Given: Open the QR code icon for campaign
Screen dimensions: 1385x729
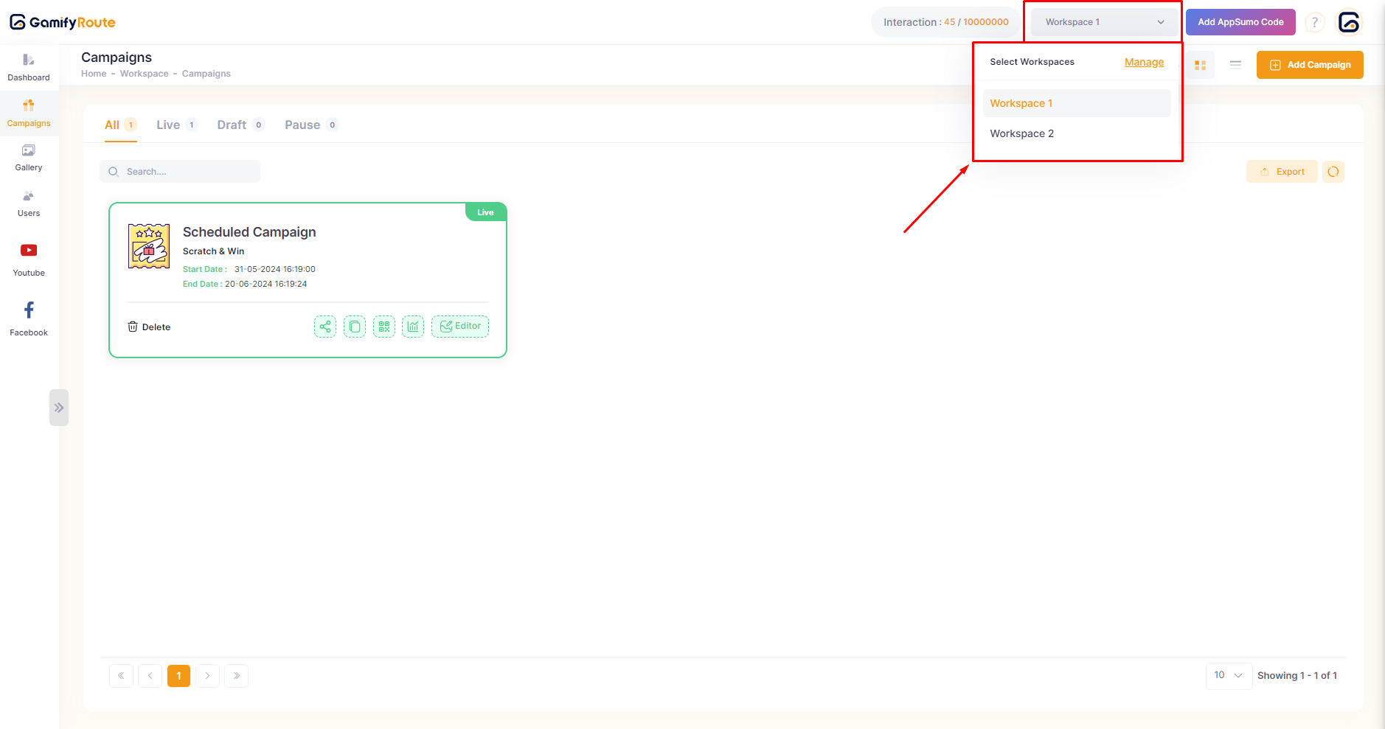Looking at the screenshot, I should point(384,327).
